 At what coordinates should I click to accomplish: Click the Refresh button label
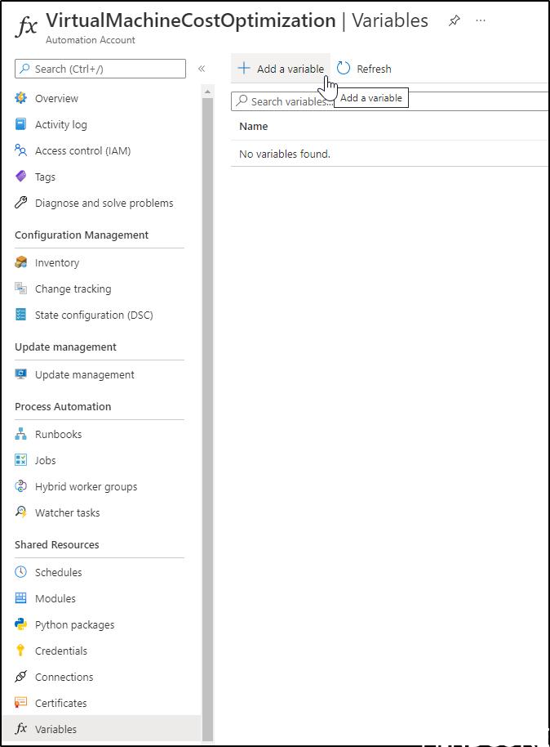(x=374, y=69)
